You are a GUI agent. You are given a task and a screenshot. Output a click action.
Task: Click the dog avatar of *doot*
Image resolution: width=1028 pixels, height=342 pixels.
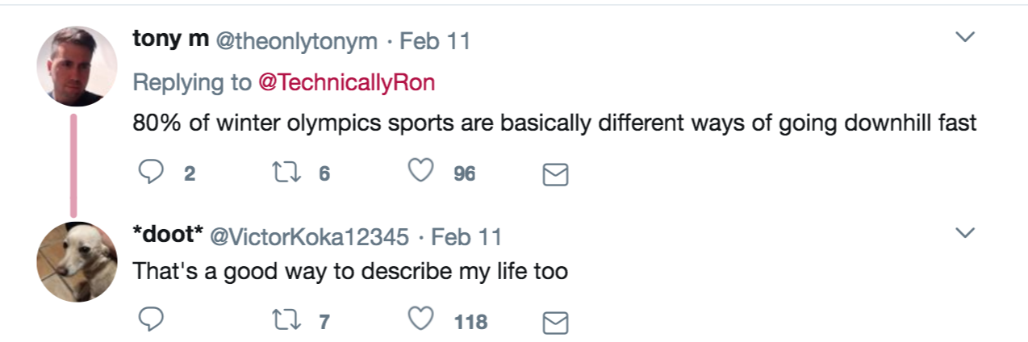tap(77, 262)
